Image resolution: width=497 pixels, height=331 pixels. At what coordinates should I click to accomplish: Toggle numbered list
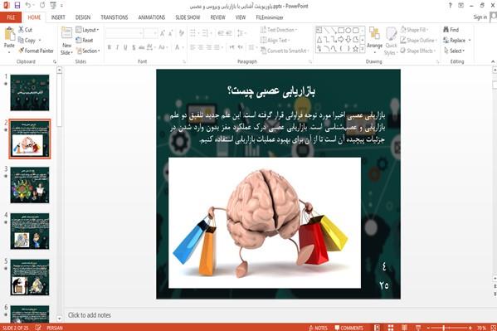pyautogui.click(x=205, y=33)
